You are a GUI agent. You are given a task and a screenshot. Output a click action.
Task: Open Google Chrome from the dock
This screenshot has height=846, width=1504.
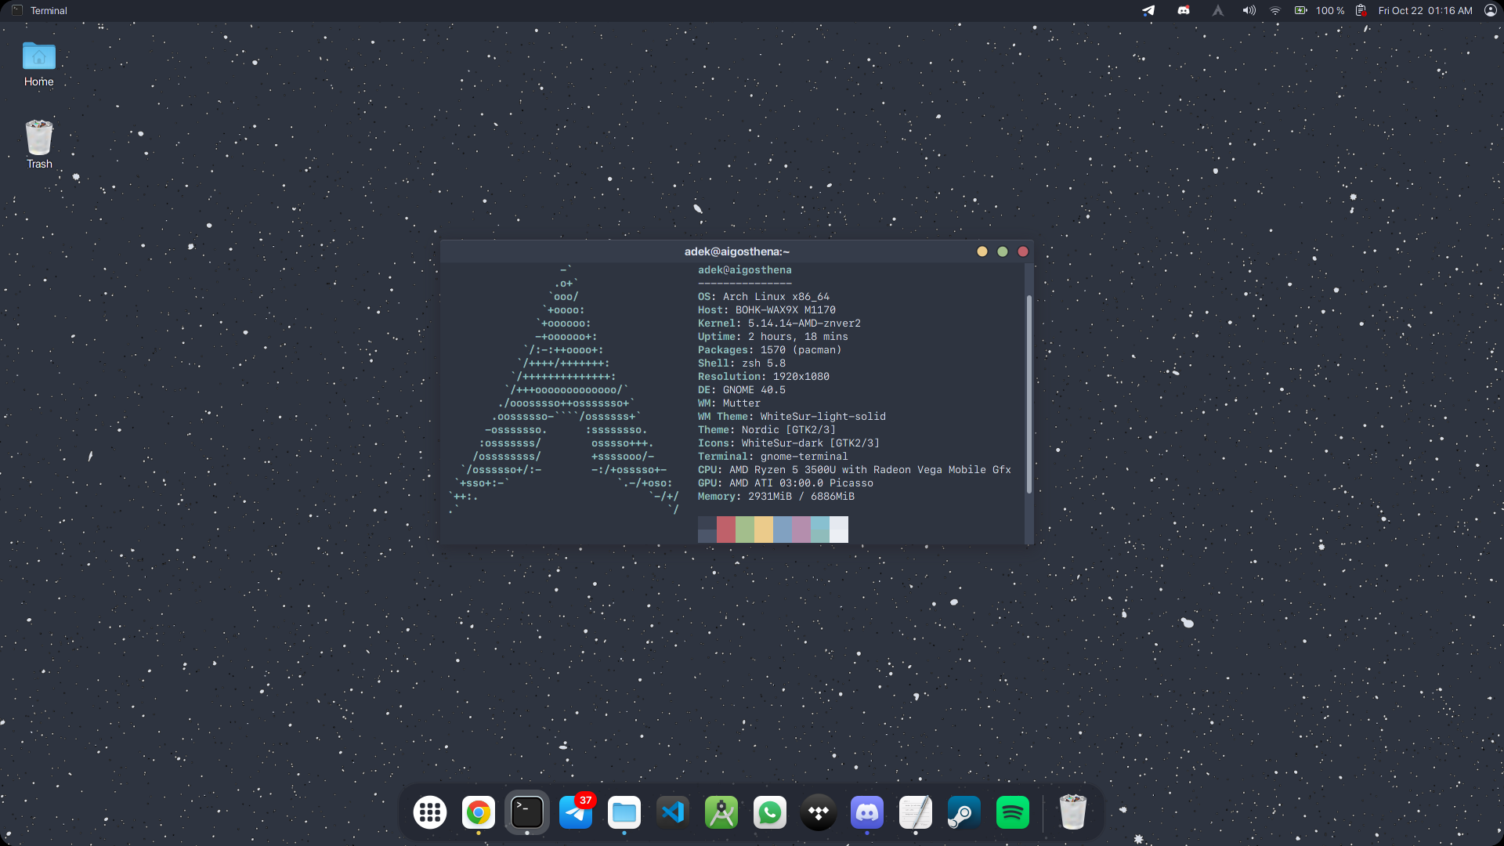(478, 812)
